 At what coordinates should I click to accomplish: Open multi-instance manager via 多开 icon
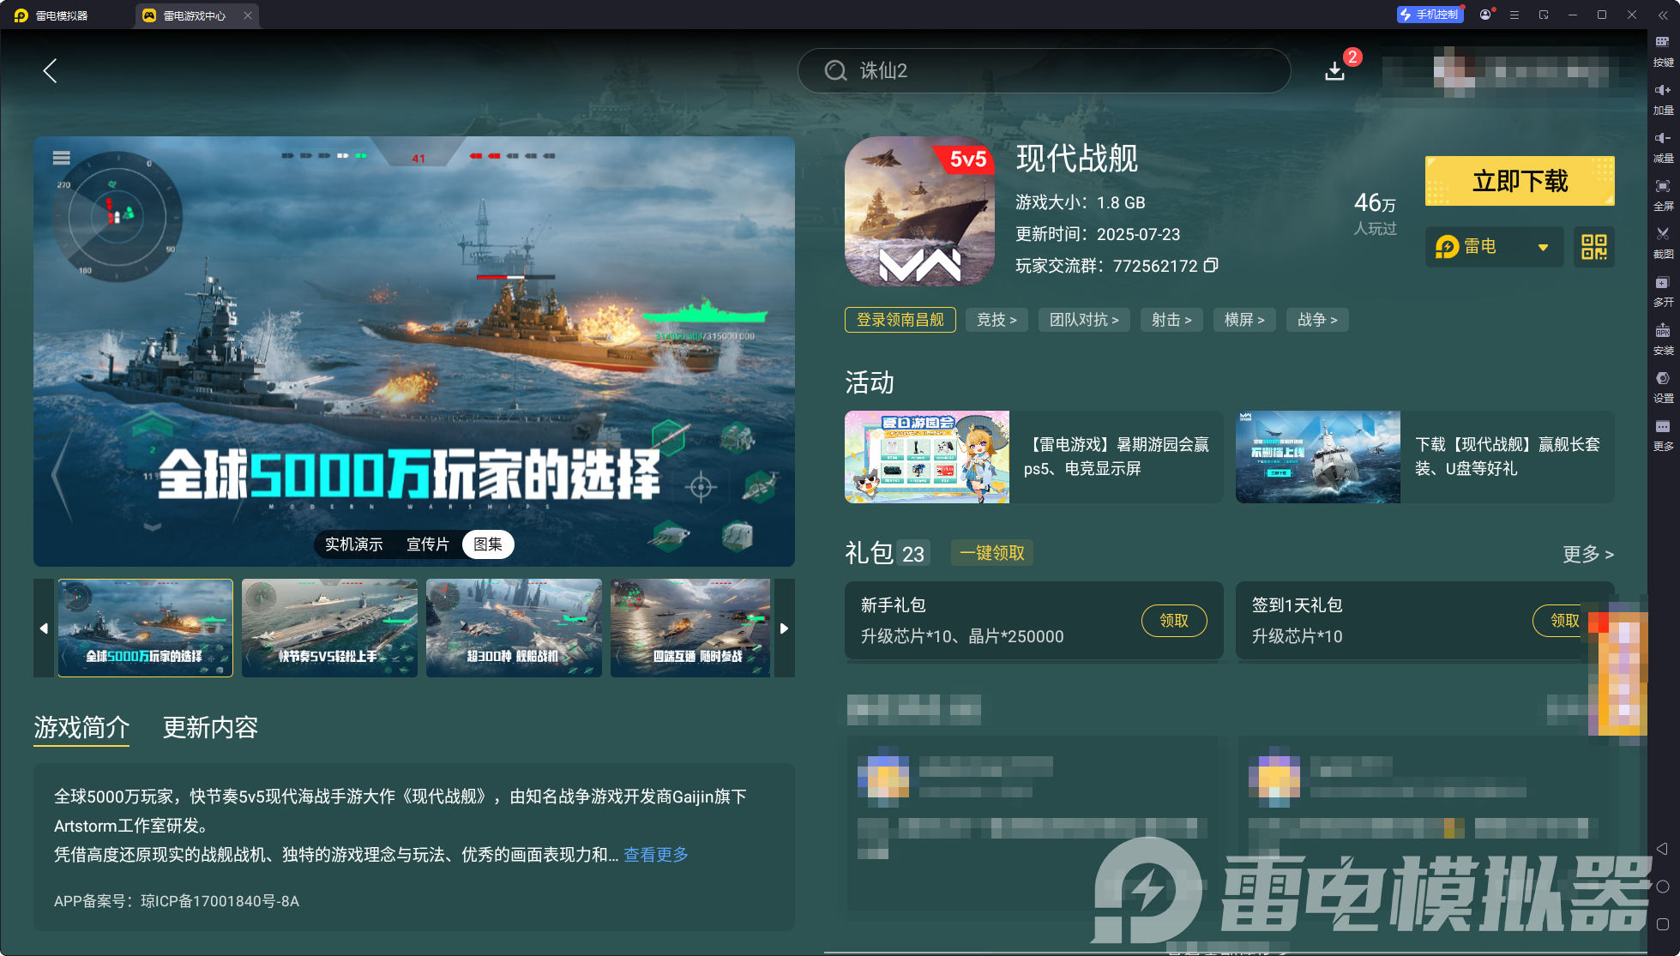(1662, 290)
